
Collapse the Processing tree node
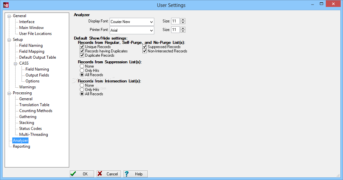coord(9,93)
